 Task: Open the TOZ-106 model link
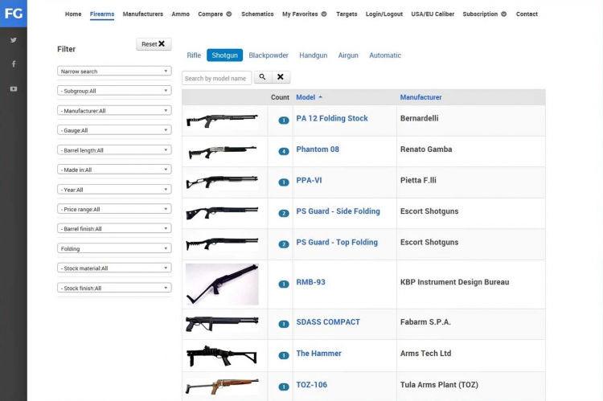(x=311, y=385)
